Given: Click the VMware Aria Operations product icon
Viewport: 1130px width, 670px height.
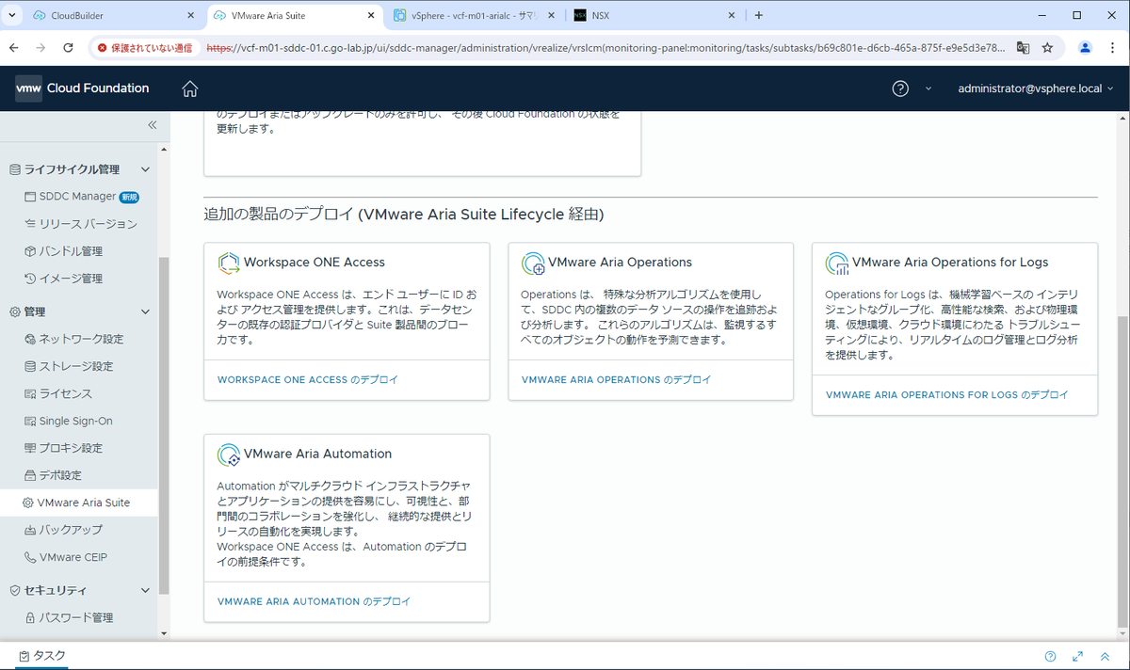Looking at the screenshot, I should point(533,263).
